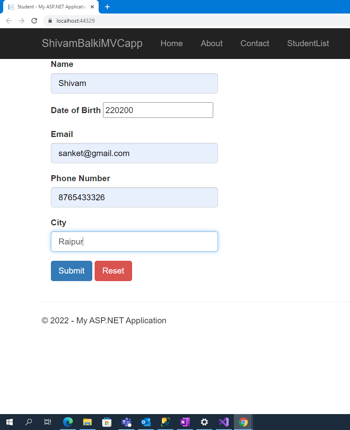Click the Name field containing Shivam

134,83
